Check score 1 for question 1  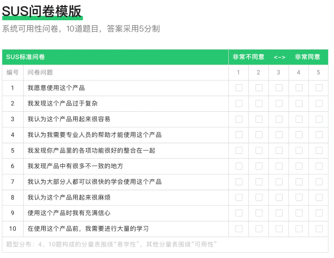tap(239, 88)
